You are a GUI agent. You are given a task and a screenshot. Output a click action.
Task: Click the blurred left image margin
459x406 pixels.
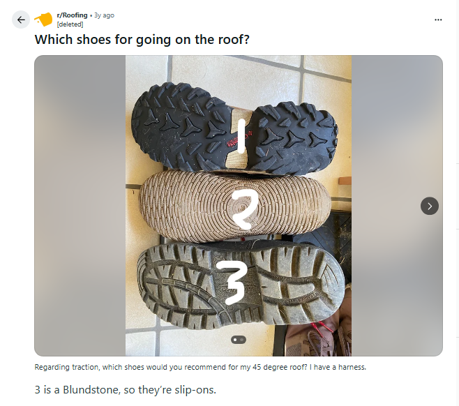(80, 206)
